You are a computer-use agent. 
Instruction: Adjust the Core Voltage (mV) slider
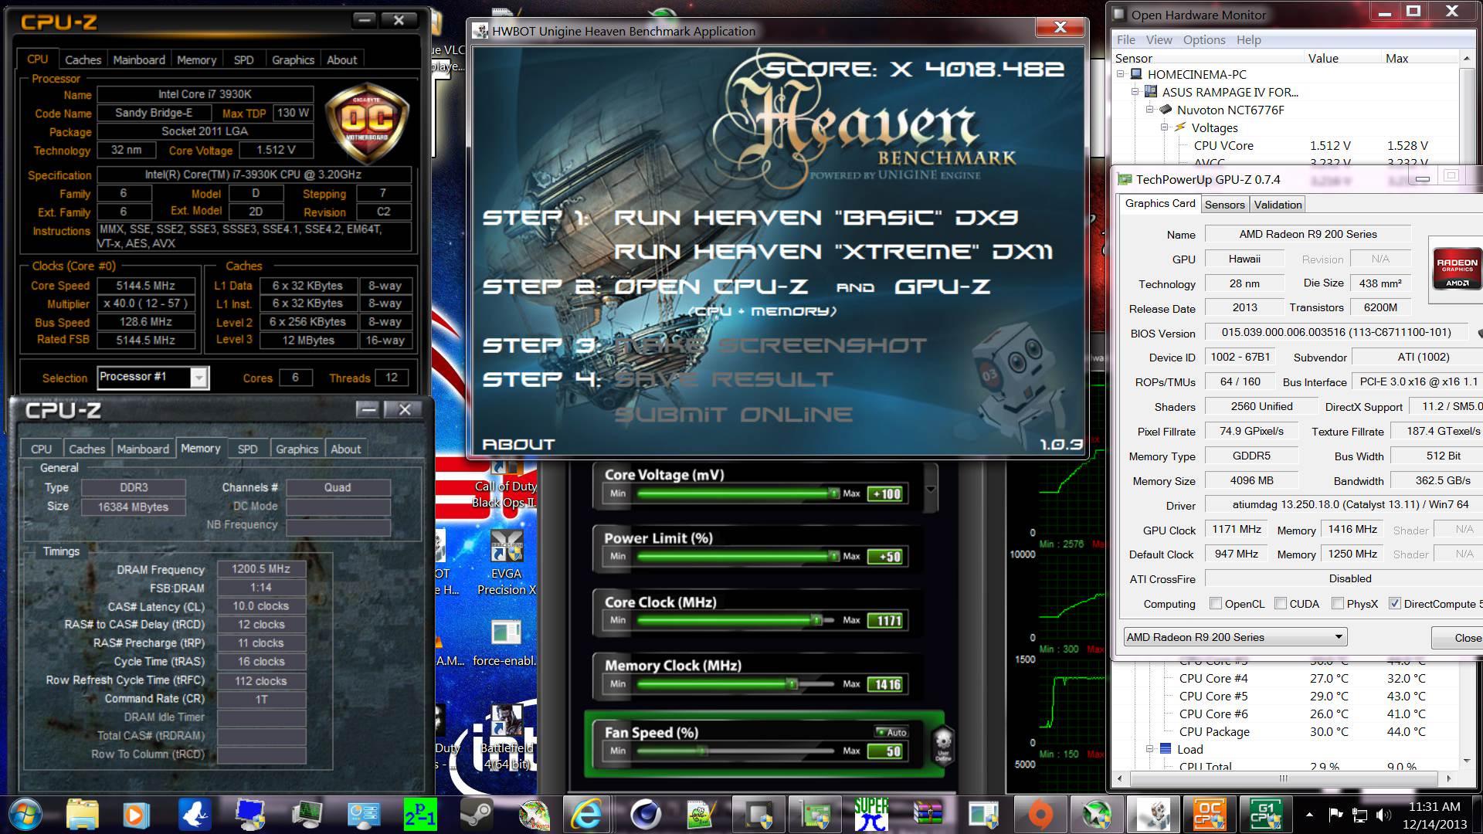click(x=738, y=493)
